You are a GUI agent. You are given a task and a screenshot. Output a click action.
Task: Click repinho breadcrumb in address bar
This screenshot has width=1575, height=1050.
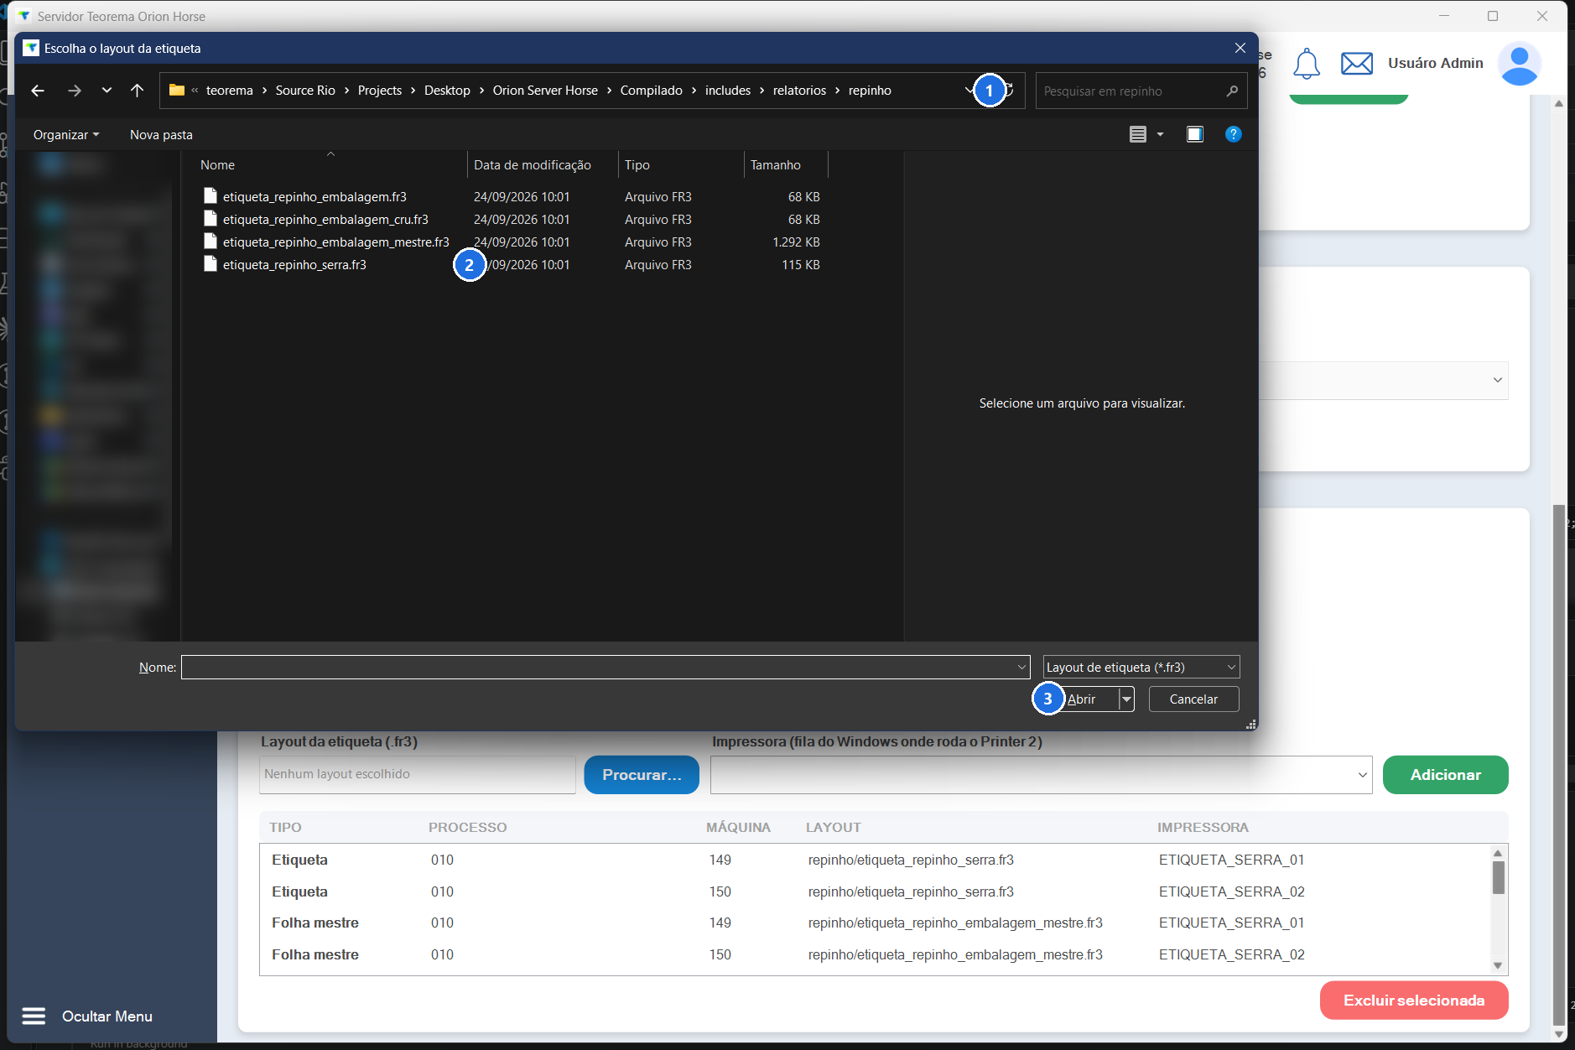870,91
